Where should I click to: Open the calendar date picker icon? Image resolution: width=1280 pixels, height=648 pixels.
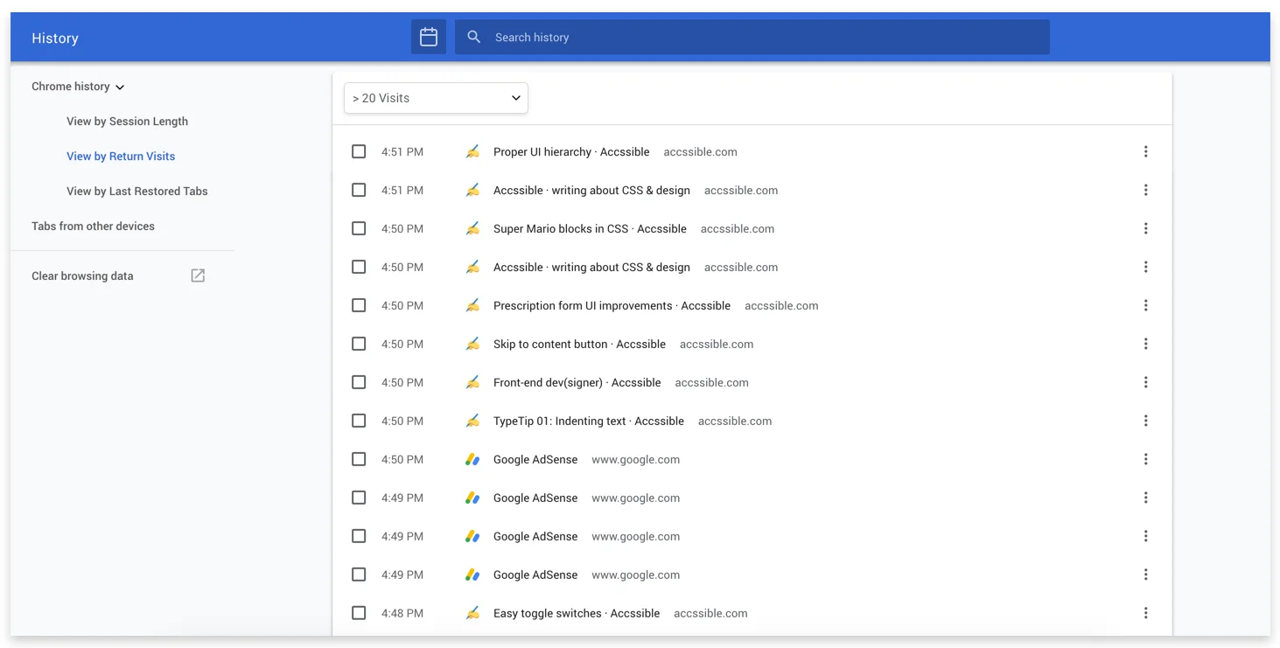tap(428, 37)
